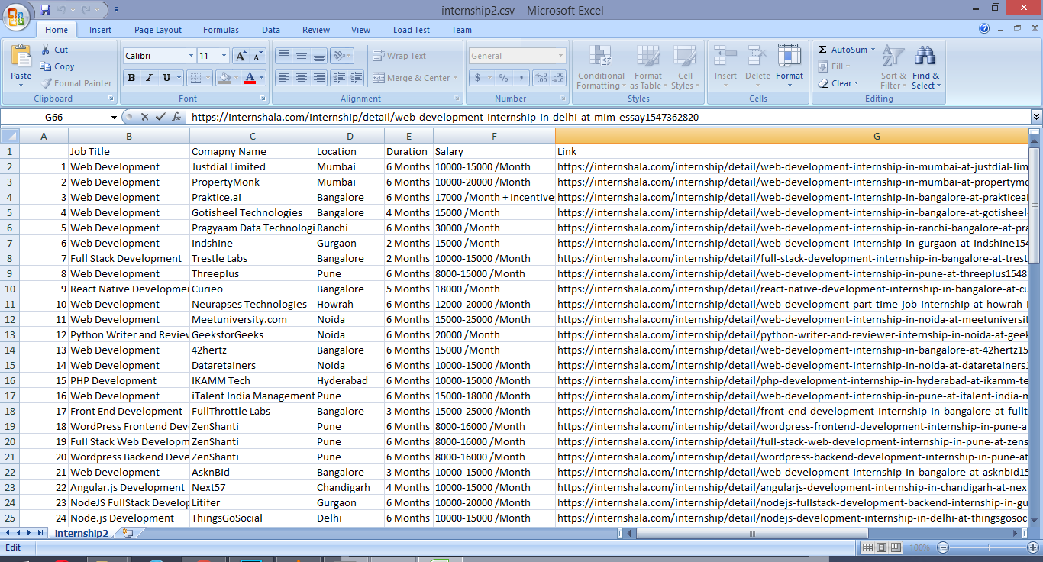Open the Clear dropdown in Editing

856,83
